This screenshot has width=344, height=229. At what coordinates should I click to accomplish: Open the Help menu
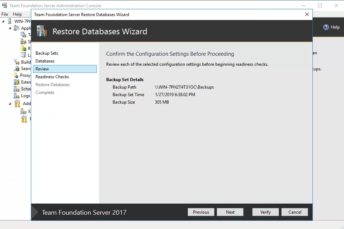click(17, 14)
